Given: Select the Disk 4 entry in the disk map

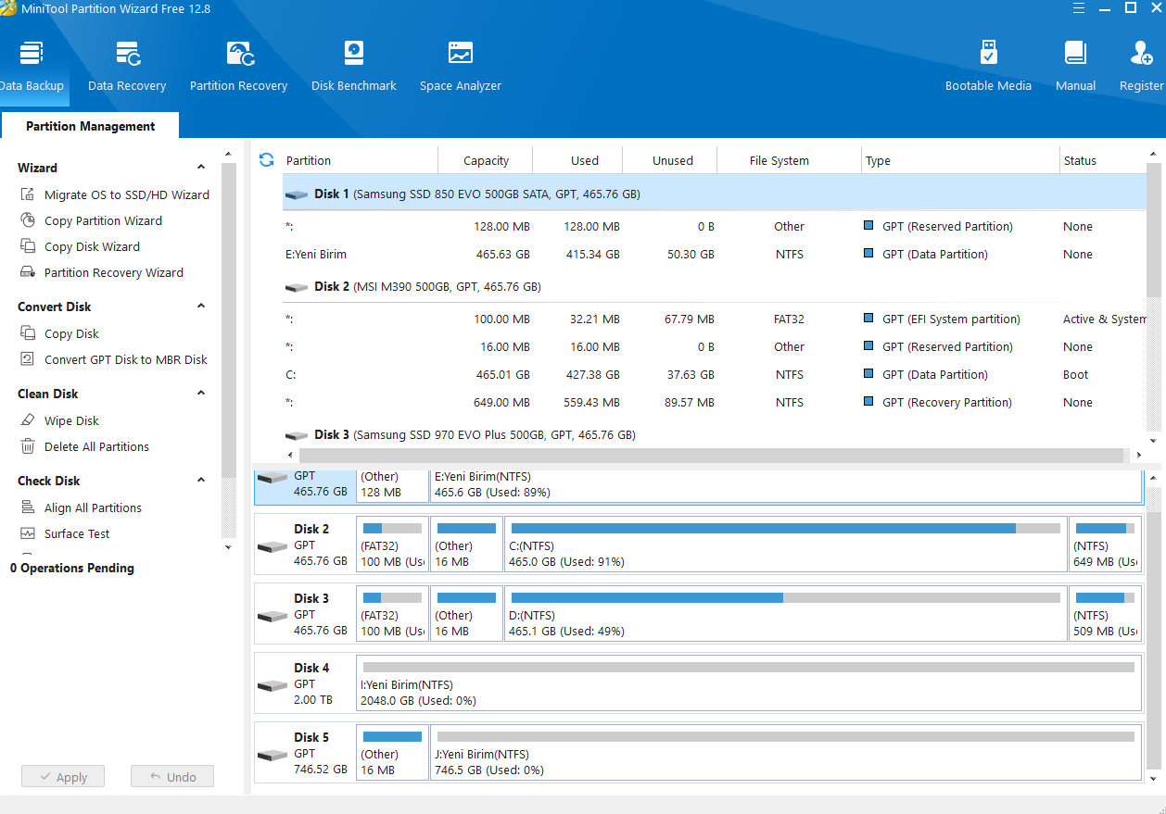Looking at the screenshot, I should tap(305, 683).
